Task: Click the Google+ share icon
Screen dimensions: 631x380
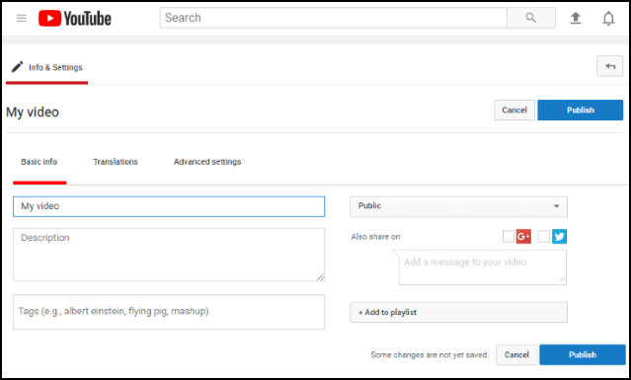Action: click(x=523, y=237)
